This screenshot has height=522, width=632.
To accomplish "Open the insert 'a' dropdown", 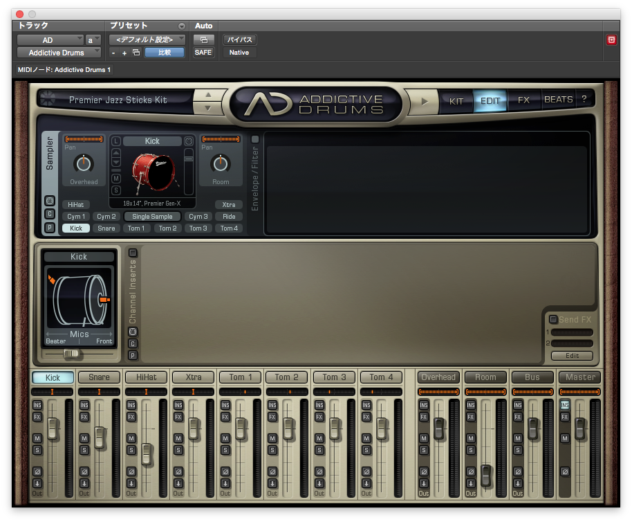I will tap(93, 40).
